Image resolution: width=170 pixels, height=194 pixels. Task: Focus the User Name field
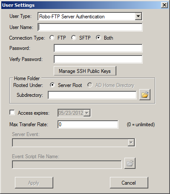[x=90, y=27]
